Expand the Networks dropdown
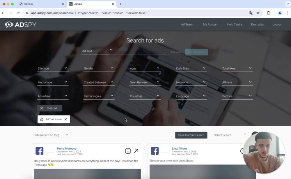This screenshot has width=291, height=179. pyautogui.click(x=191, y=82)
